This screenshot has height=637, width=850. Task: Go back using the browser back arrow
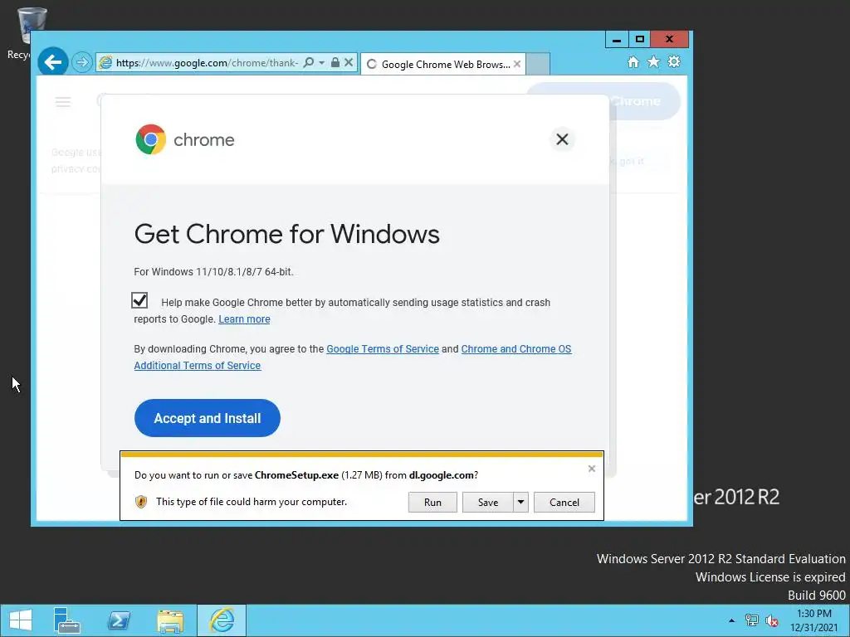(53, 62)
